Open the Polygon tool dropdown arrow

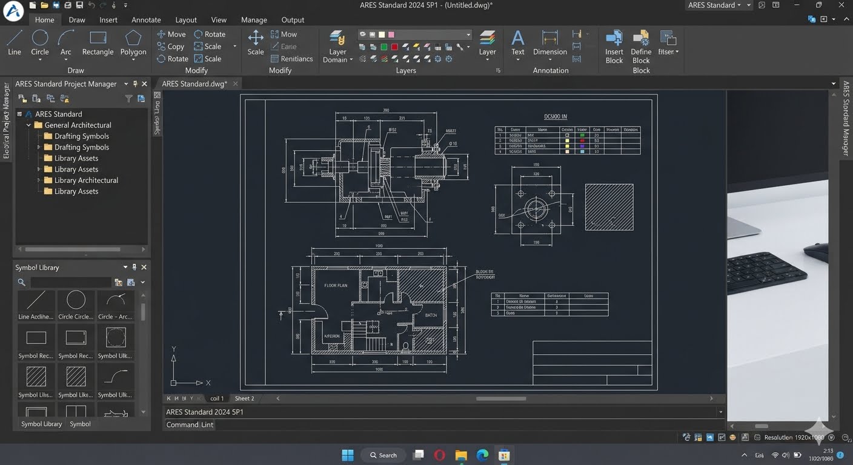tap(133, 61)
